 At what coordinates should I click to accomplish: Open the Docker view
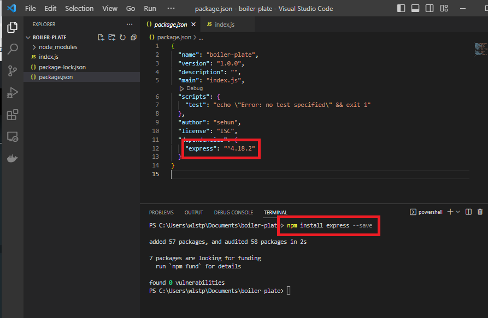click(12, 159)
